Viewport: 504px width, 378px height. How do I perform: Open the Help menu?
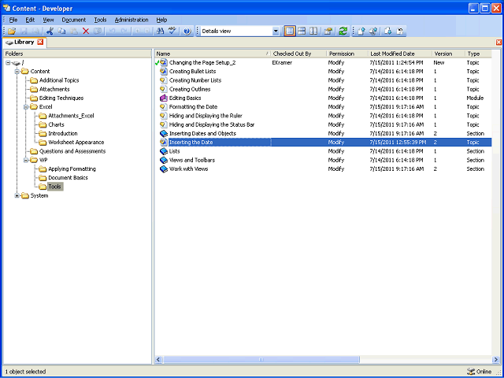[x=161, y=20]
